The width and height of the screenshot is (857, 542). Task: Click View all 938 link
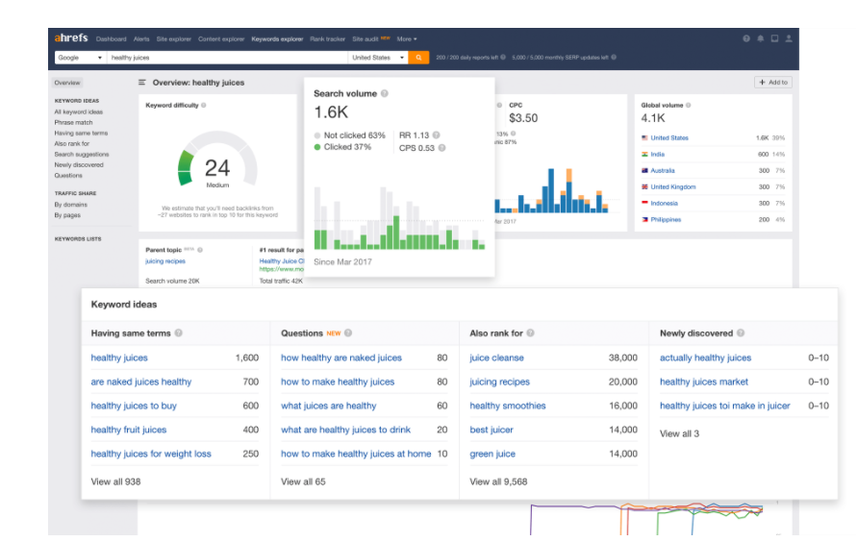pos(115,482)
